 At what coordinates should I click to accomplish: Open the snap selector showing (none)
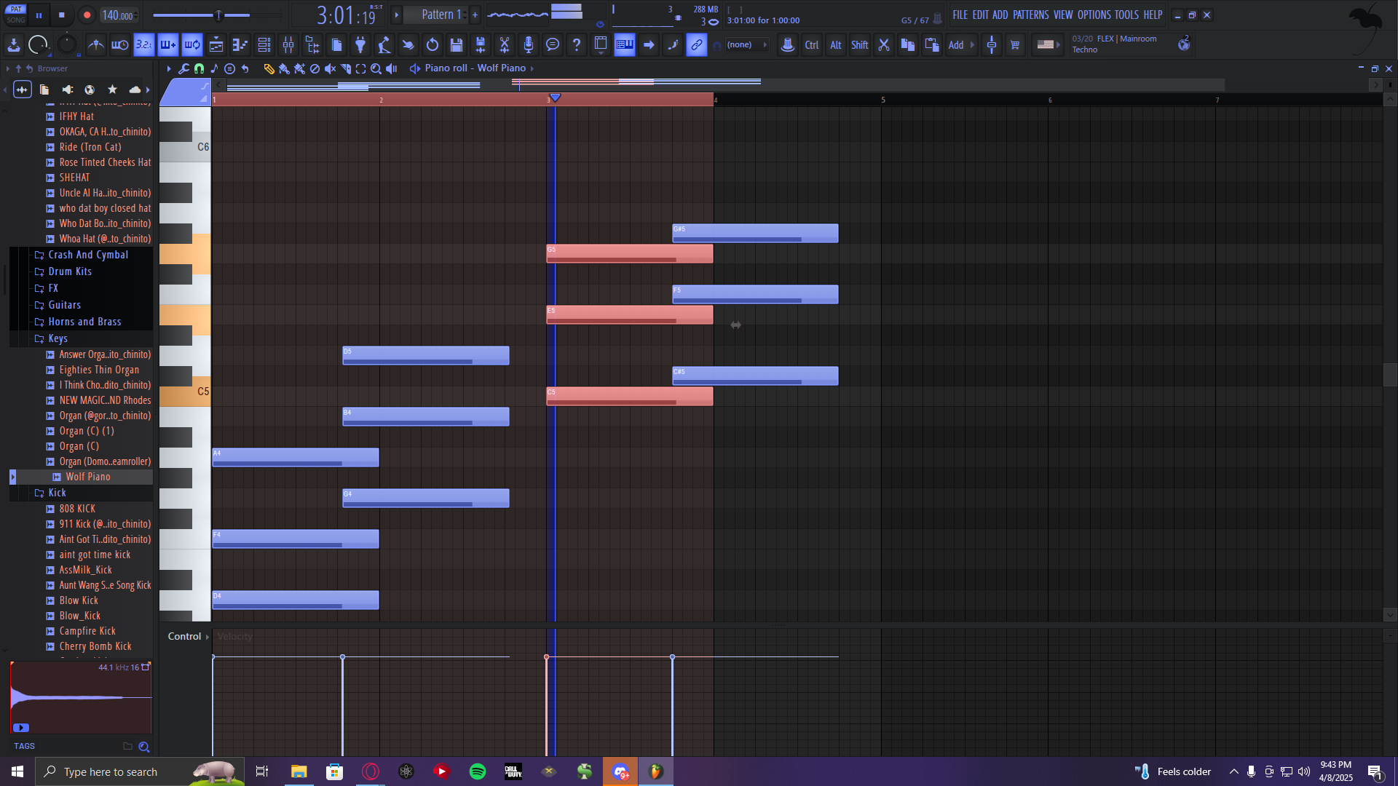click(741, 45)
